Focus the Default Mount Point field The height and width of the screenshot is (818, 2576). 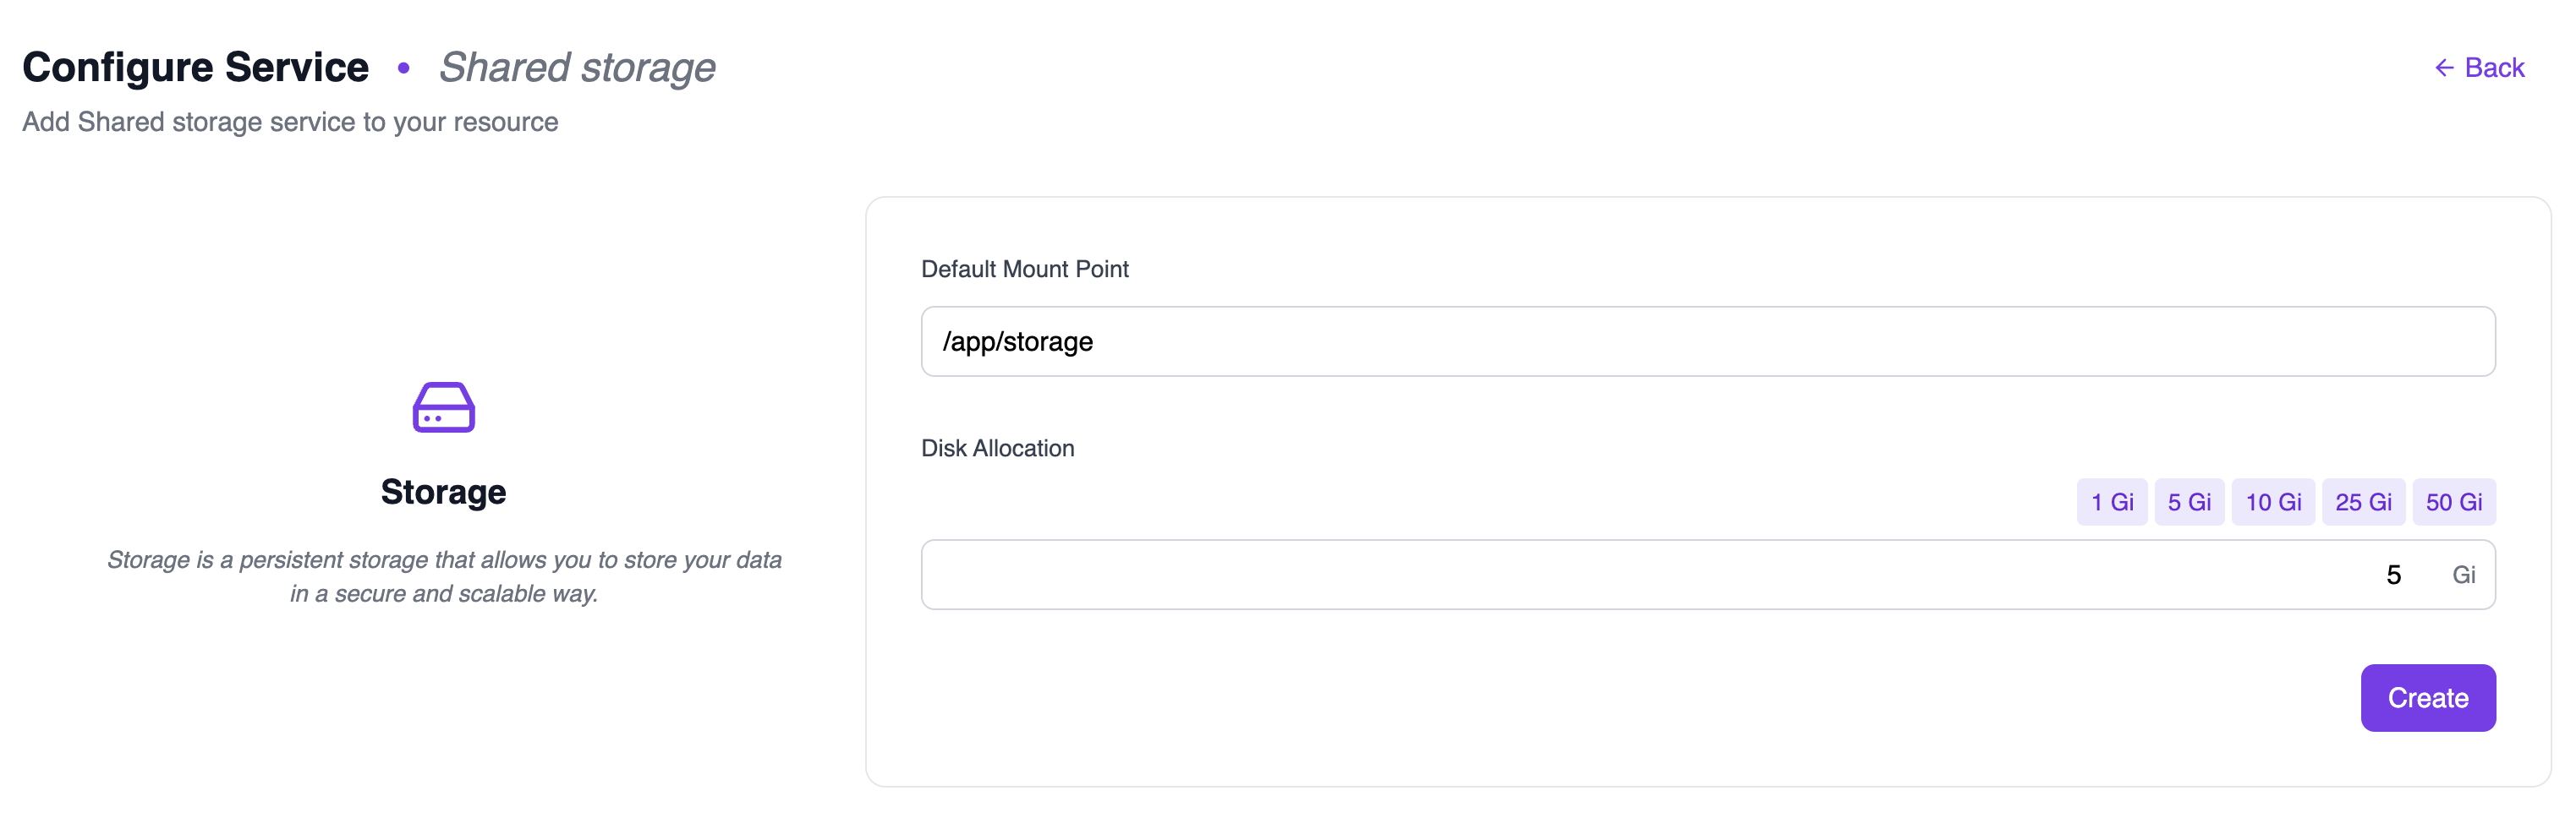coord(1707,341)
